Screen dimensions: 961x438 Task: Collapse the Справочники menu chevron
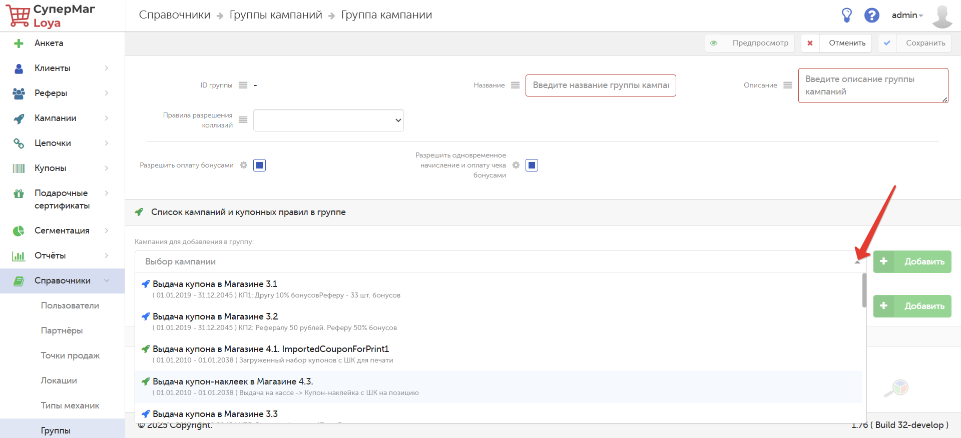click(107, 280)
